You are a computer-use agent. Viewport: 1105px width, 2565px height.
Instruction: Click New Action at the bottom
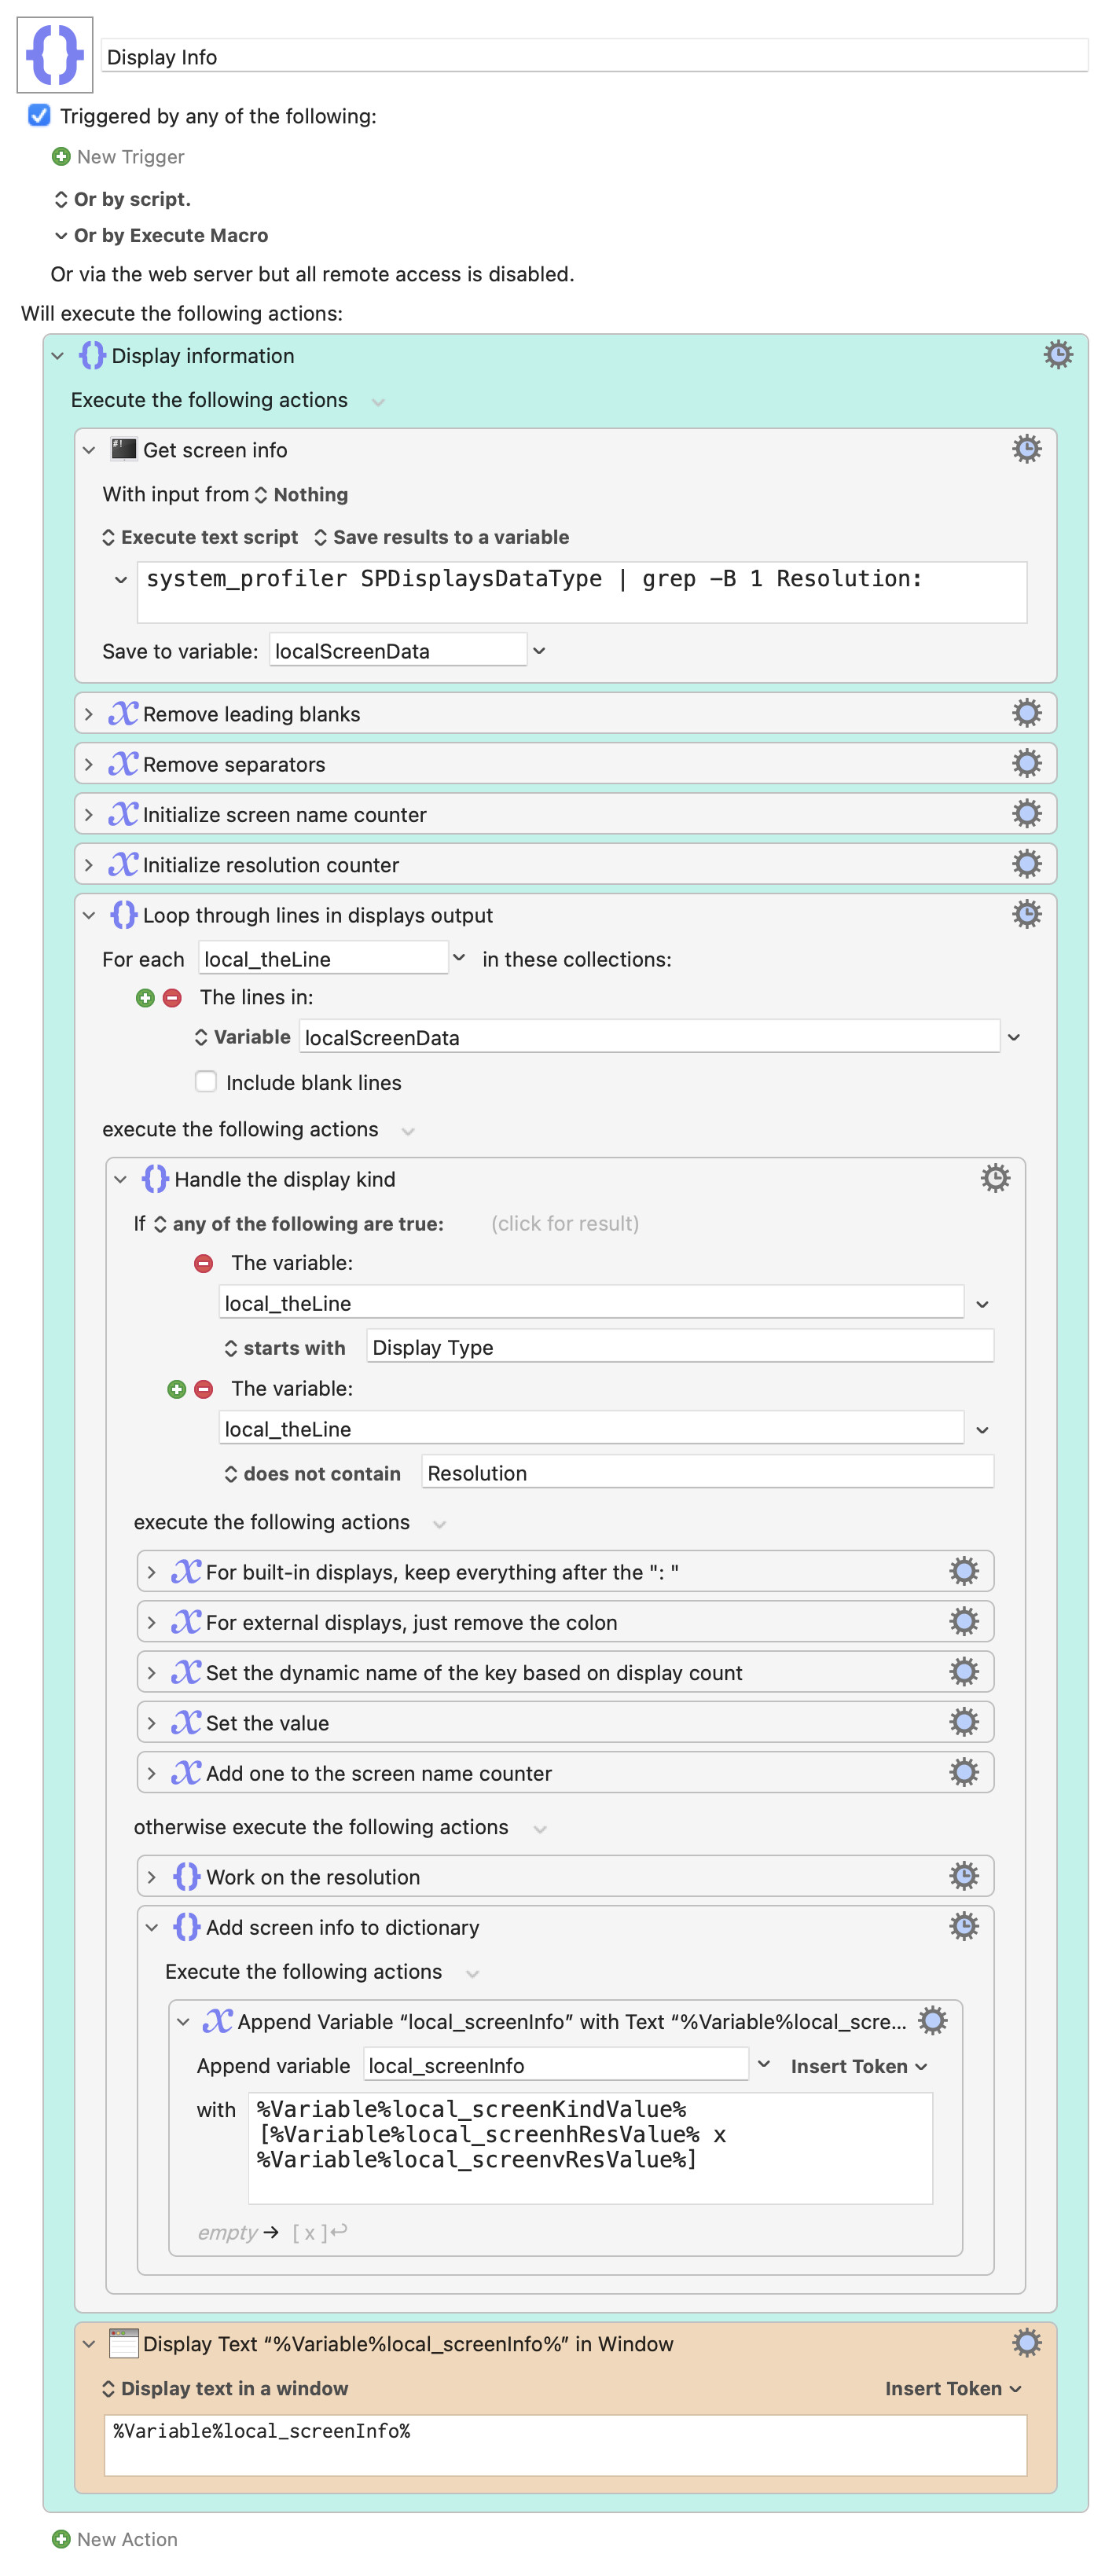(x=116, y=2538)
